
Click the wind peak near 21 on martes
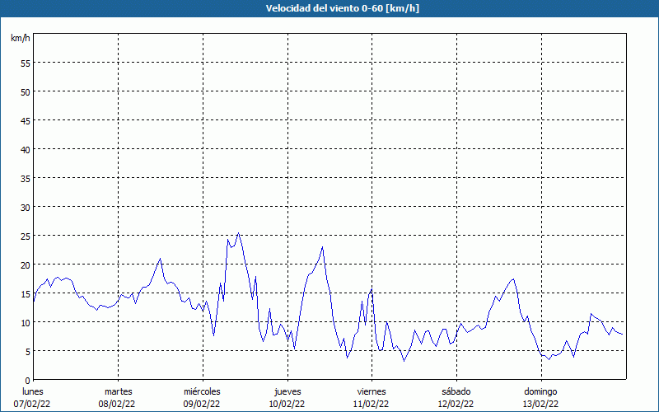160,259
